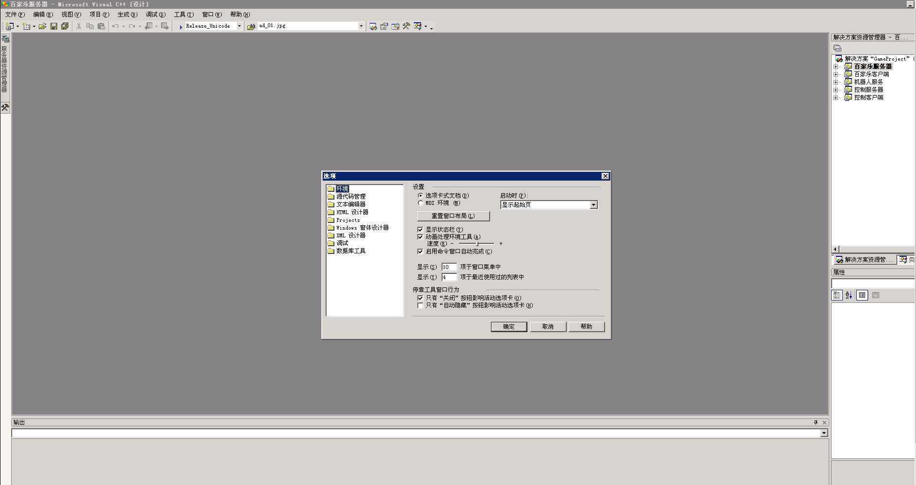This screenshot has height=485, width=916.
Task: Click the Redo arrow icon
Action: pos(132,26)
